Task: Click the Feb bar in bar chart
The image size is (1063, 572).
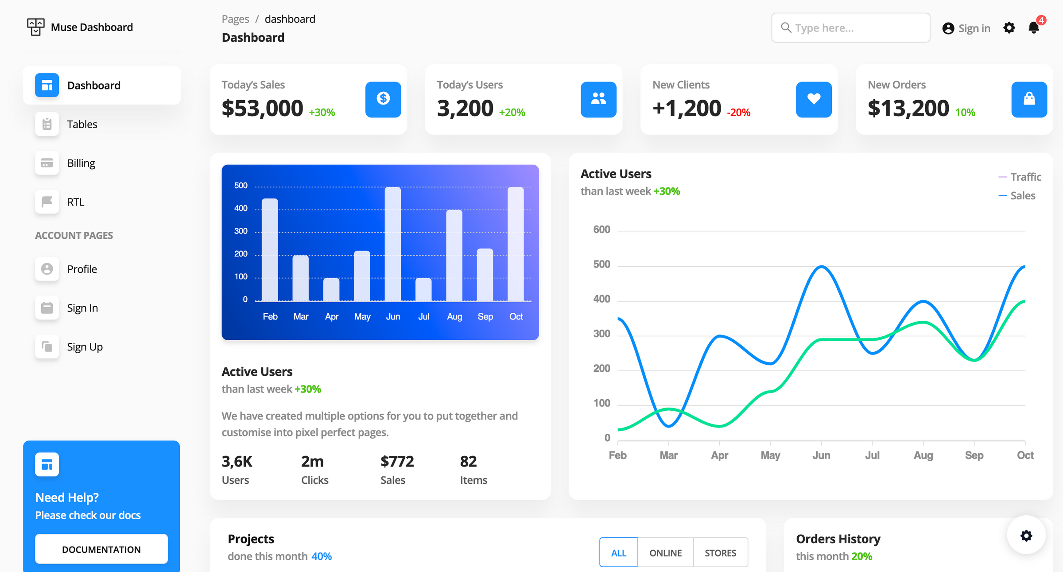Action: coord(270,249)
